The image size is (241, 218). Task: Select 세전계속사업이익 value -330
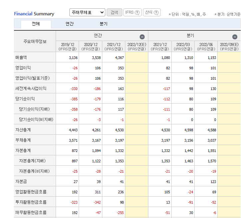coord(74,89)
